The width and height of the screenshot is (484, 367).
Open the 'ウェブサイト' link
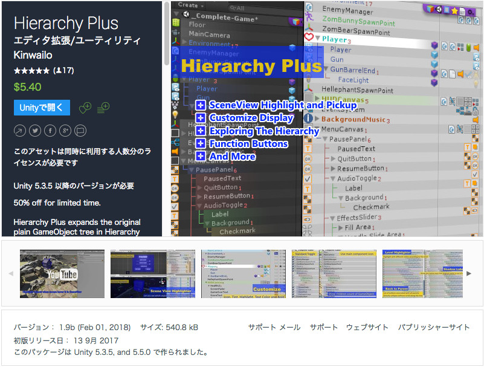pyautogui.click(x=367, y=327)
